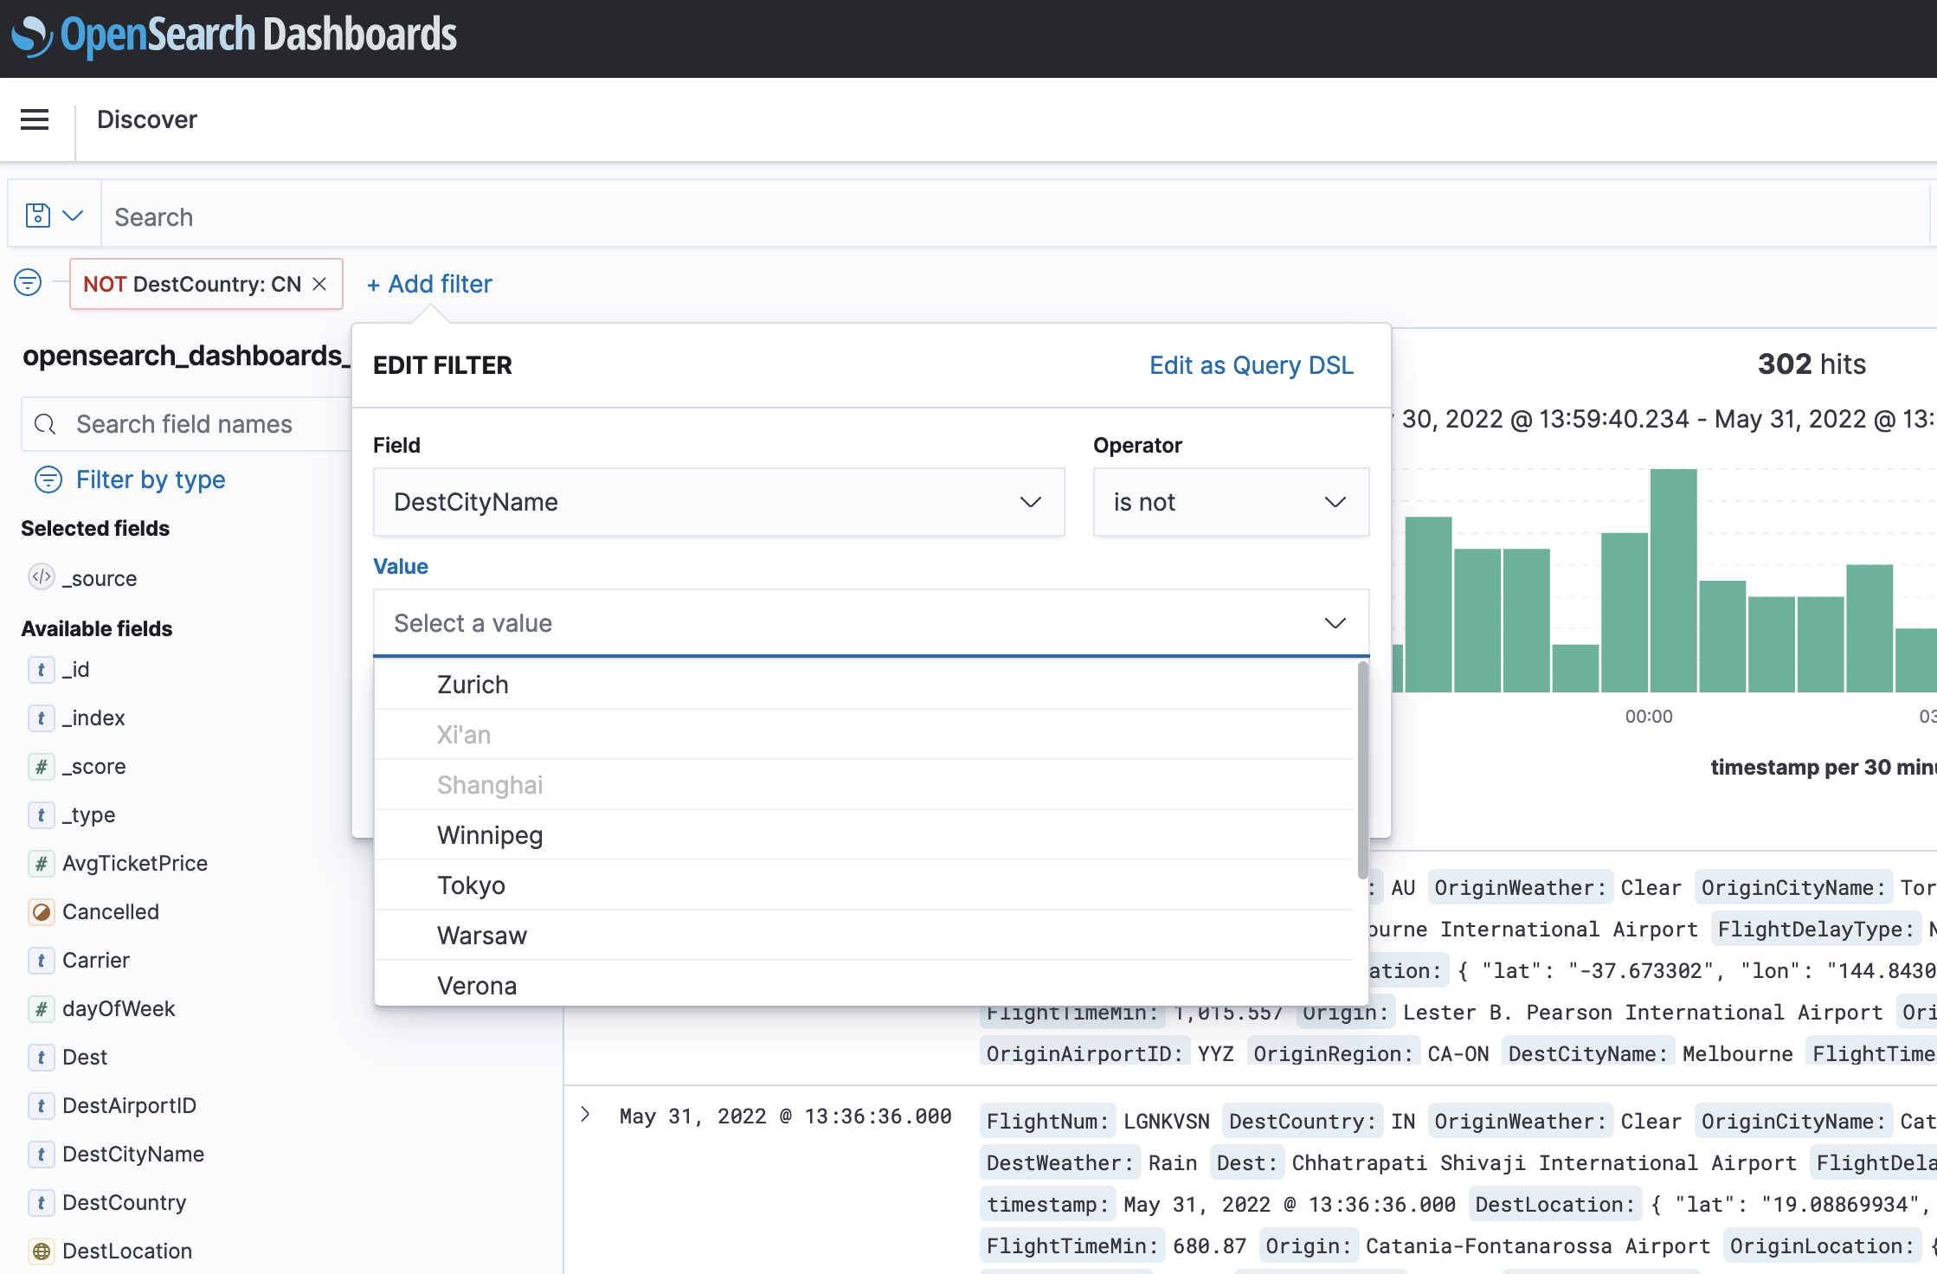The height and width of the screenshot is (1274, 1937).
Task: Toggle Filter by type options
Action: coord(130,479)
